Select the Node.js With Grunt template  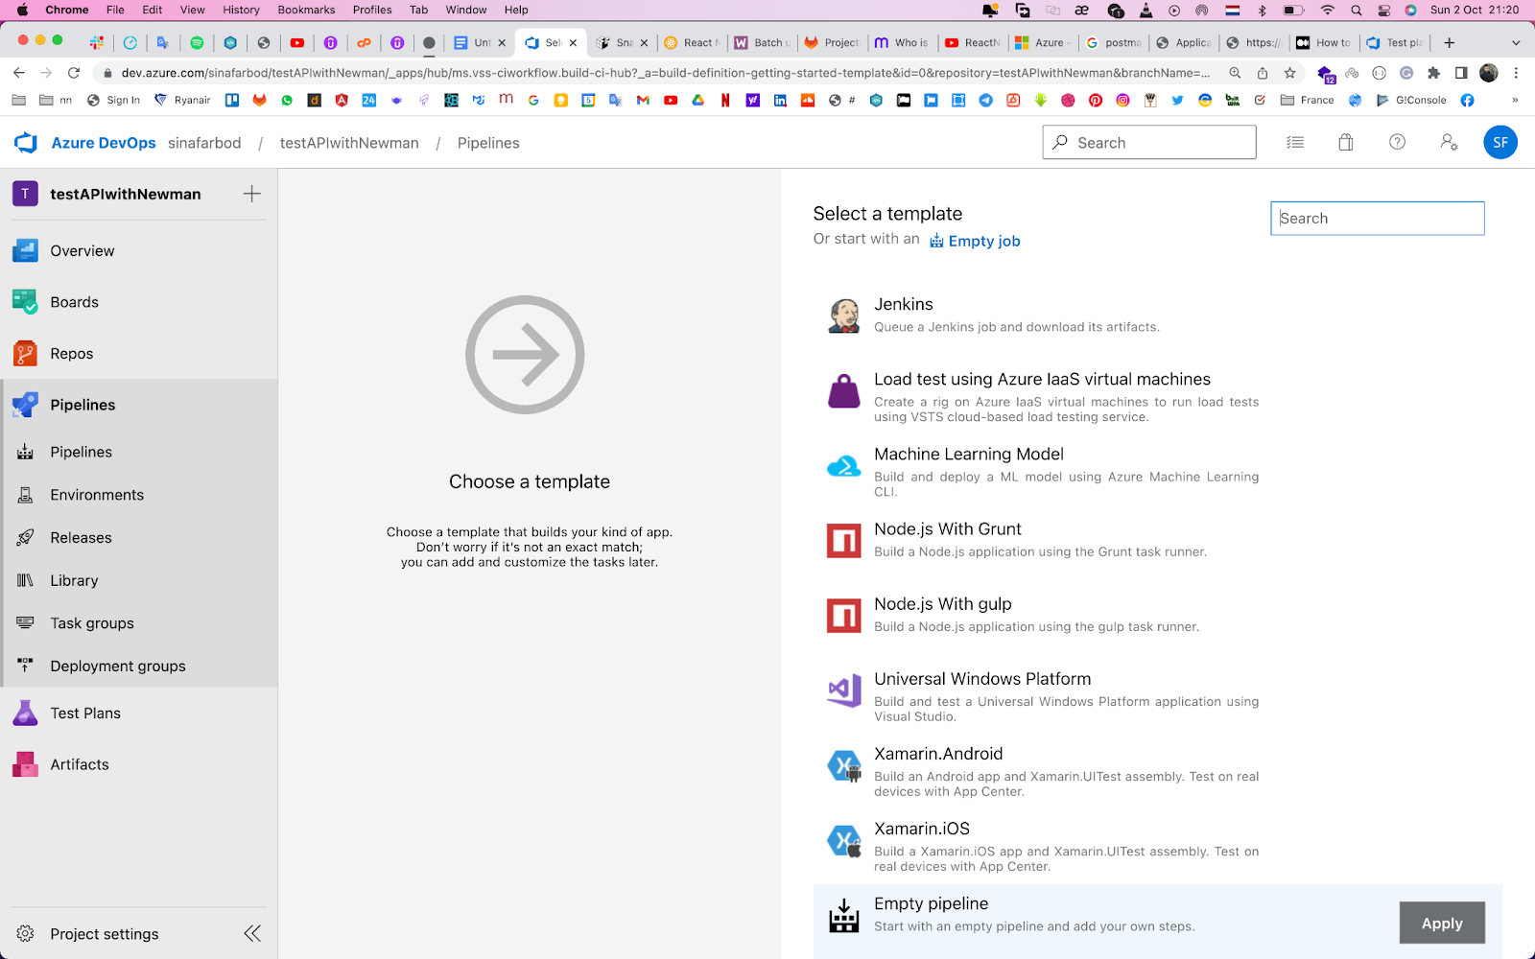coord(1157,540)
